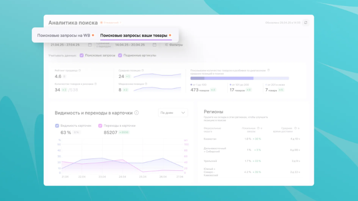This screenshot has height=201, width=358.
Task: Click the 24.04 label on chart axis
Action: [x=122, y=177]
